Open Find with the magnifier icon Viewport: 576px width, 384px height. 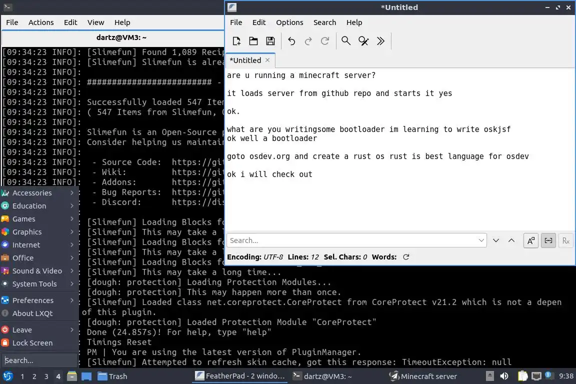coord(346,41)
